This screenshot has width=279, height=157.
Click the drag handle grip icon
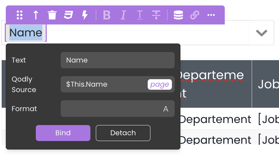pos(19,15)
